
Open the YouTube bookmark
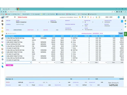click(8, 14)
